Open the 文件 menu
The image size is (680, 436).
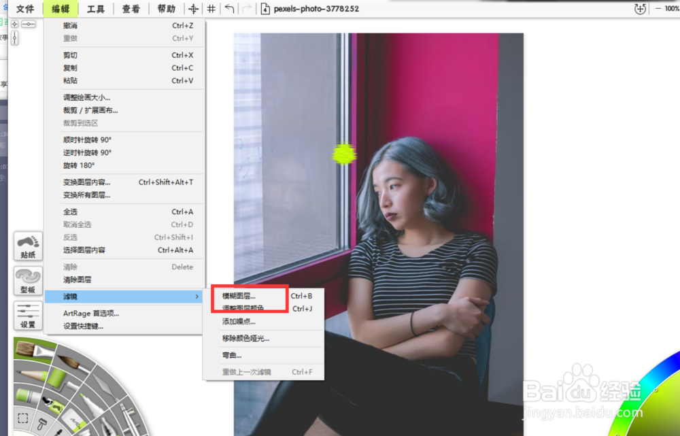[25, 9]
